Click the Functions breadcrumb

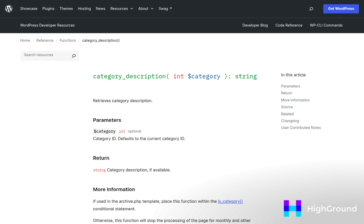coord(68,40)
